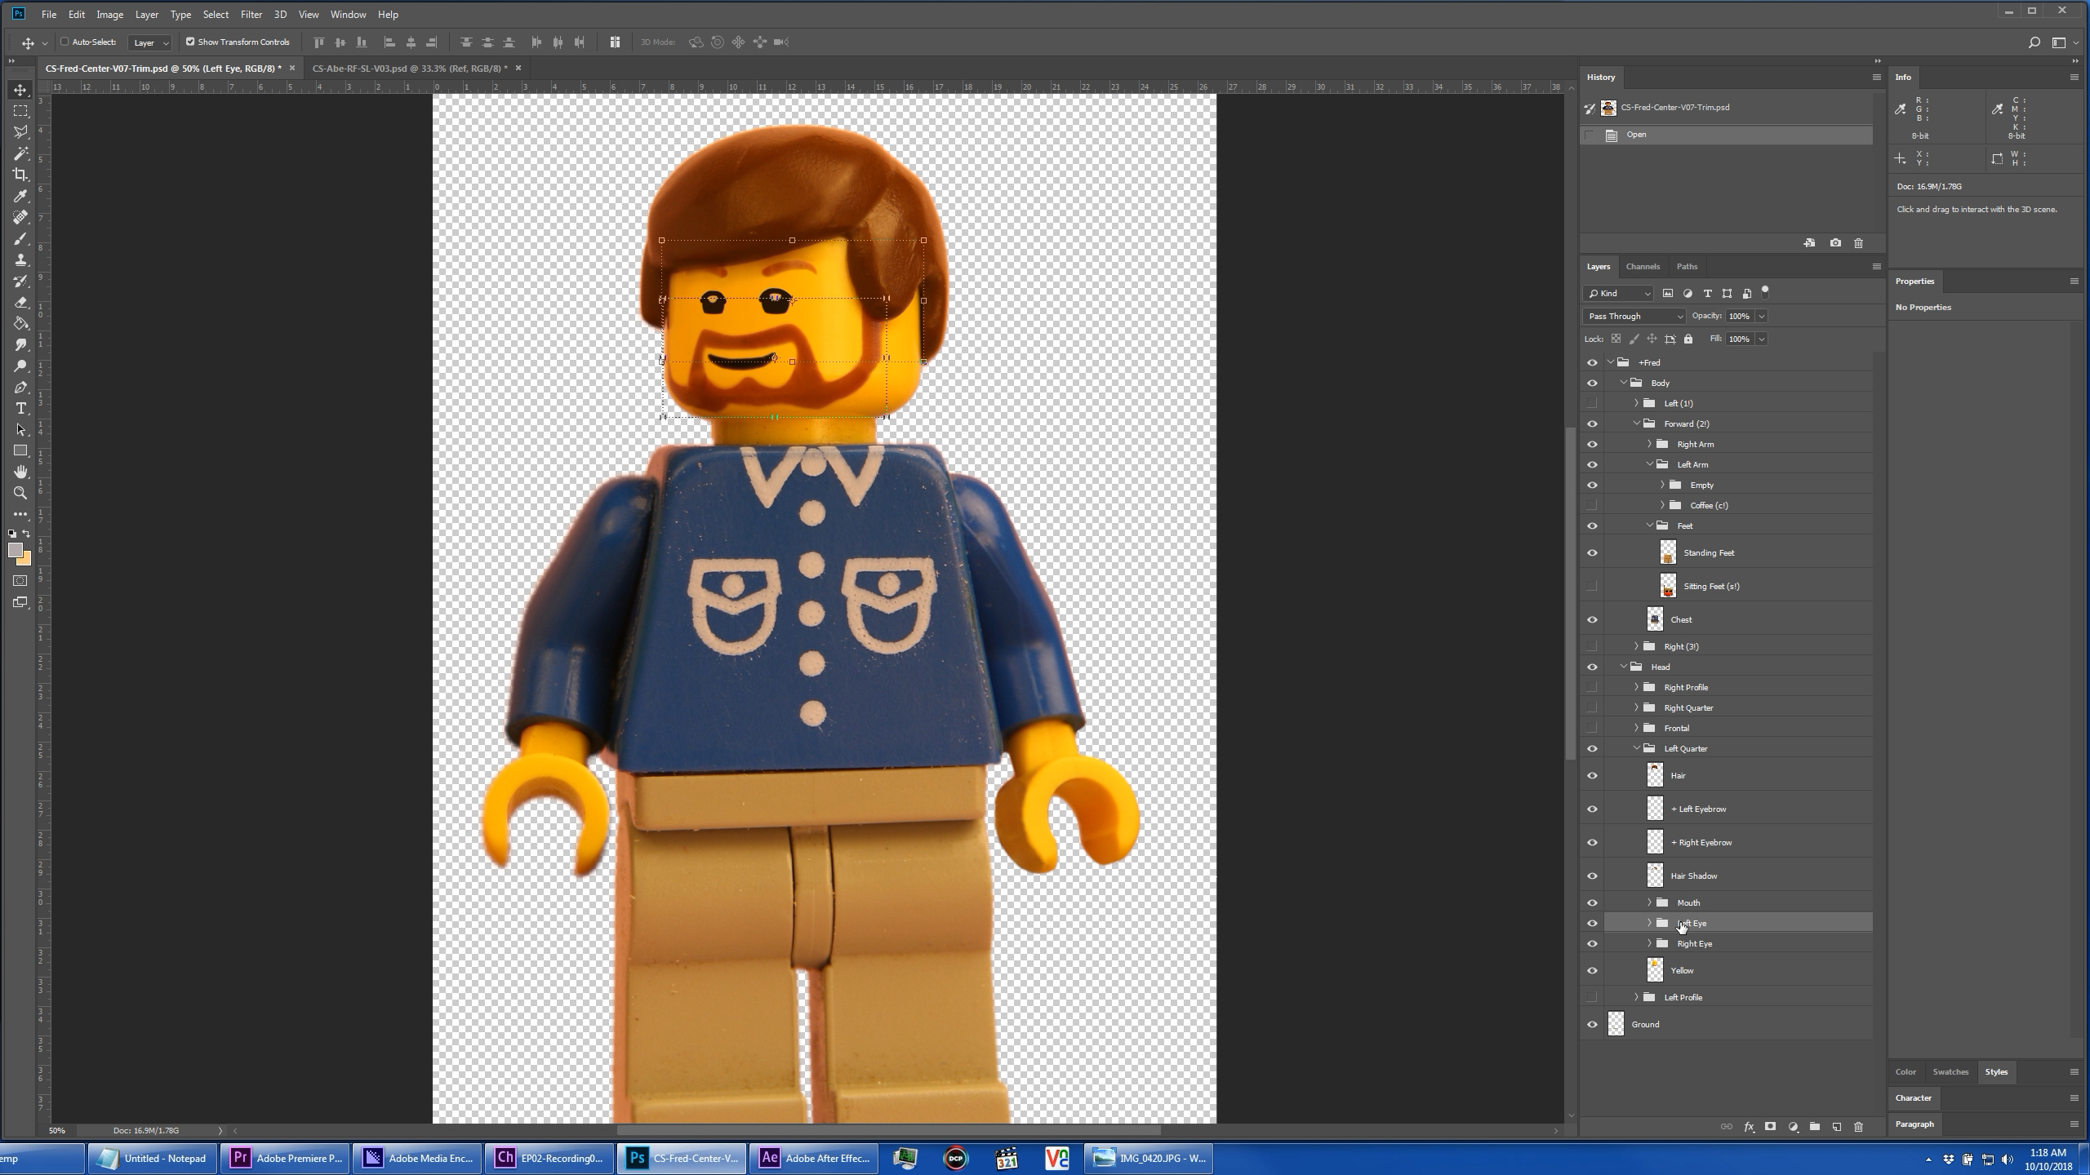Show the Sitting Feet (s!) layer

1592,587
